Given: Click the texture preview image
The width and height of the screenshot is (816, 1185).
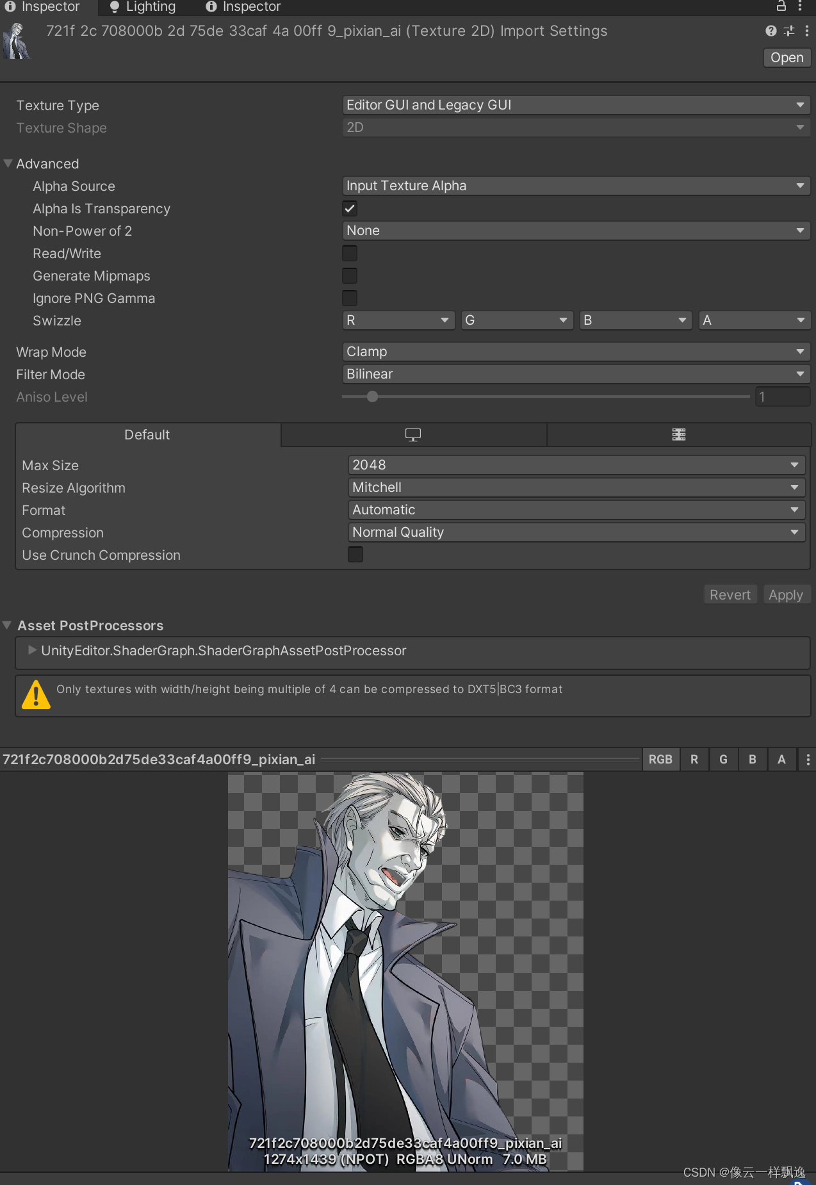Looking at the screenshot, I should click(405, 972).
